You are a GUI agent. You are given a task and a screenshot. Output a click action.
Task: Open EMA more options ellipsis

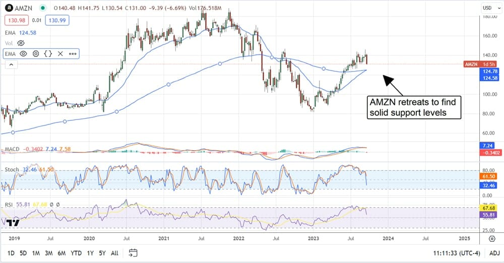72,53
